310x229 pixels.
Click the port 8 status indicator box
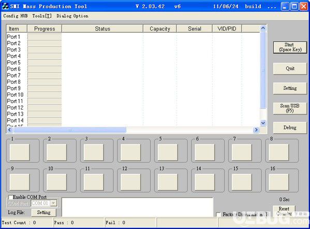tap(279, 152)
